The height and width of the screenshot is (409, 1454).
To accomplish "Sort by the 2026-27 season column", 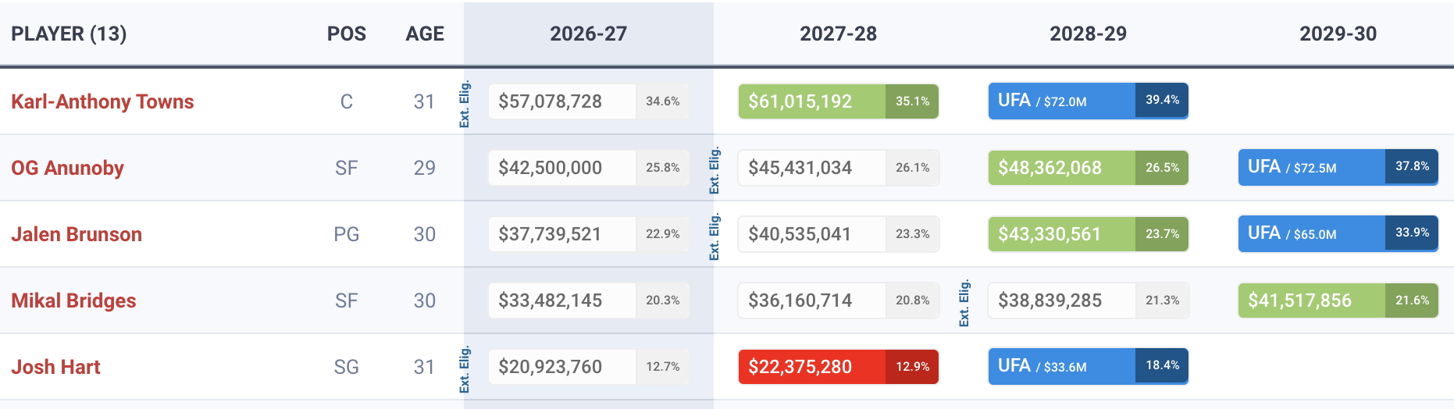I will (588, 34).
